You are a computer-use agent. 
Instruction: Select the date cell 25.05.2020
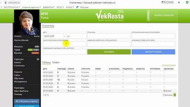click(48, 91)
